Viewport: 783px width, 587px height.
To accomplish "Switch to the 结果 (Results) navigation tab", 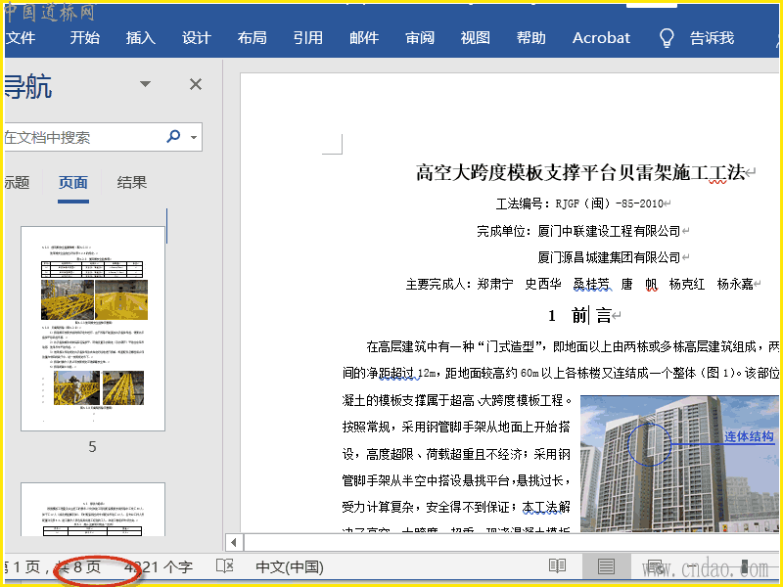I will point(132,183).
